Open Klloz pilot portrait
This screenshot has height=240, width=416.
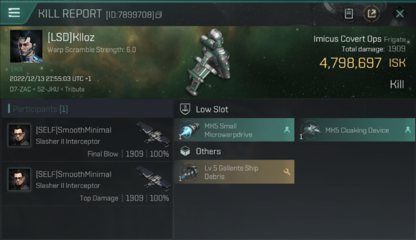pyautogui.click(x=26, y=46)
